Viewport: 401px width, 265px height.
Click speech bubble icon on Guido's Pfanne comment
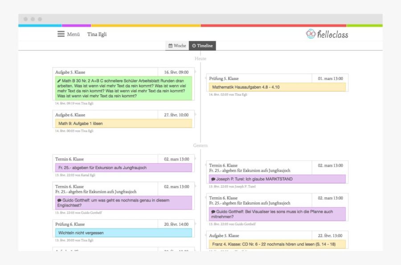[x=213, y=212]
